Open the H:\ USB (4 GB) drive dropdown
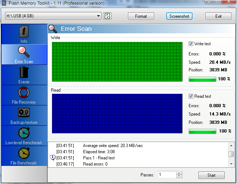The height and width of the screenshot is (184, 237). click(53, 16)
